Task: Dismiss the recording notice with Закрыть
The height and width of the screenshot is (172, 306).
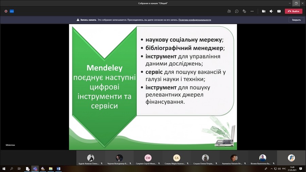Action: (296, 20)
